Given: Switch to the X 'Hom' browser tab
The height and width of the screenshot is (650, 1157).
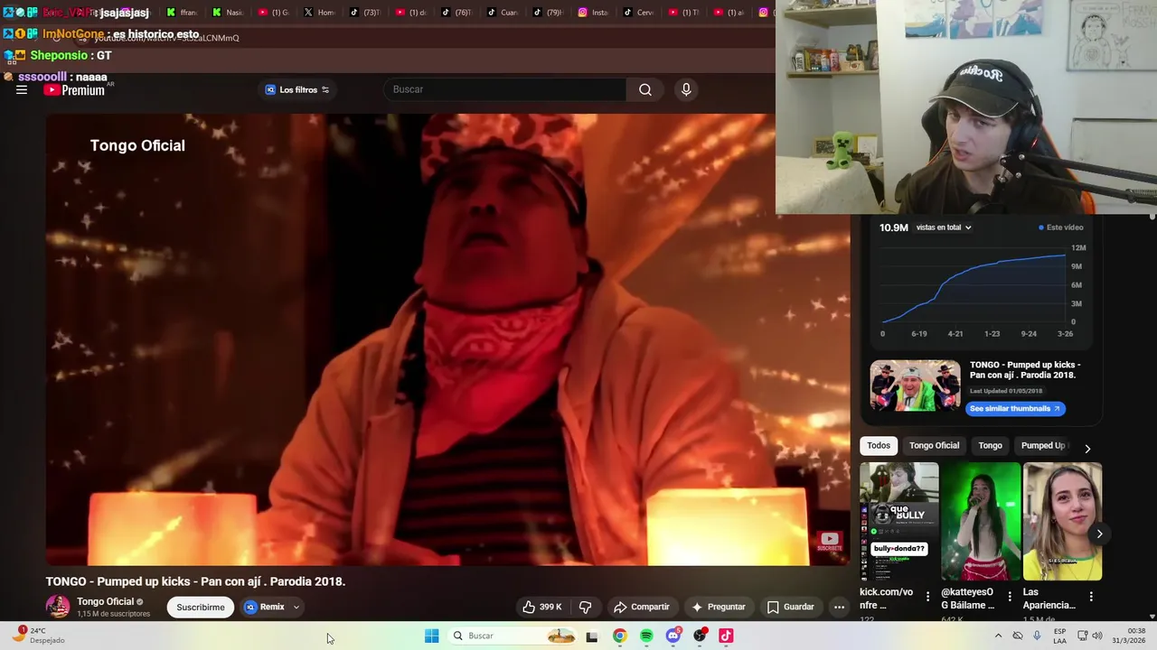Looking at the screenshot, I should [319, 13].
